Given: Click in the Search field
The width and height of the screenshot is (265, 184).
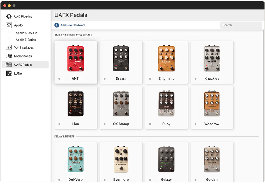Looking at the screenshot, I should [241, 25].
